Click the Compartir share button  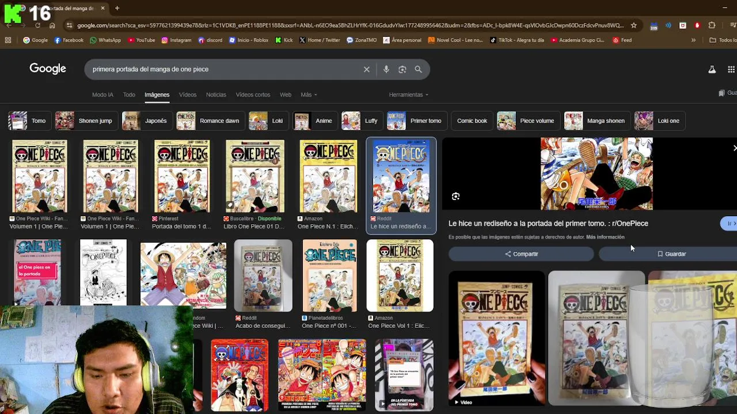pos(521,254)
